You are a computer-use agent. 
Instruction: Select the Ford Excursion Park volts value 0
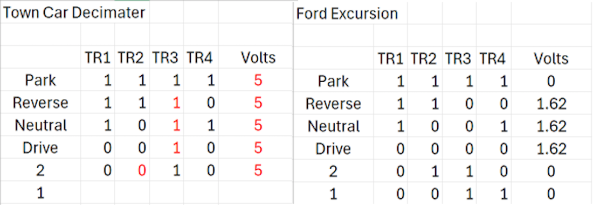point(551,81)
